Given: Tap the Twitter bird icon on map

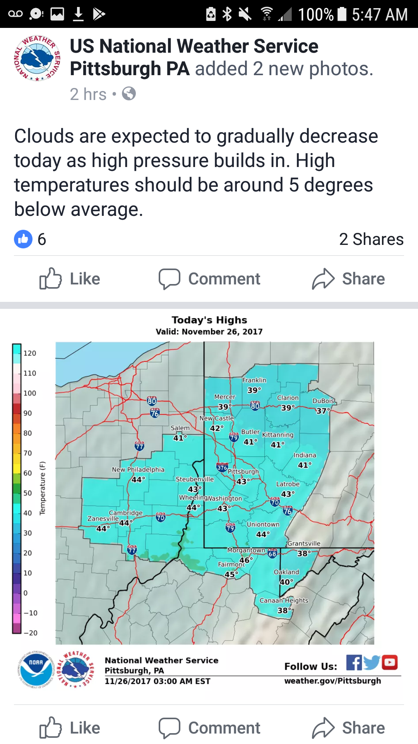Looking at the screenshot, I should pyautogui.click(x=372, y=662).
